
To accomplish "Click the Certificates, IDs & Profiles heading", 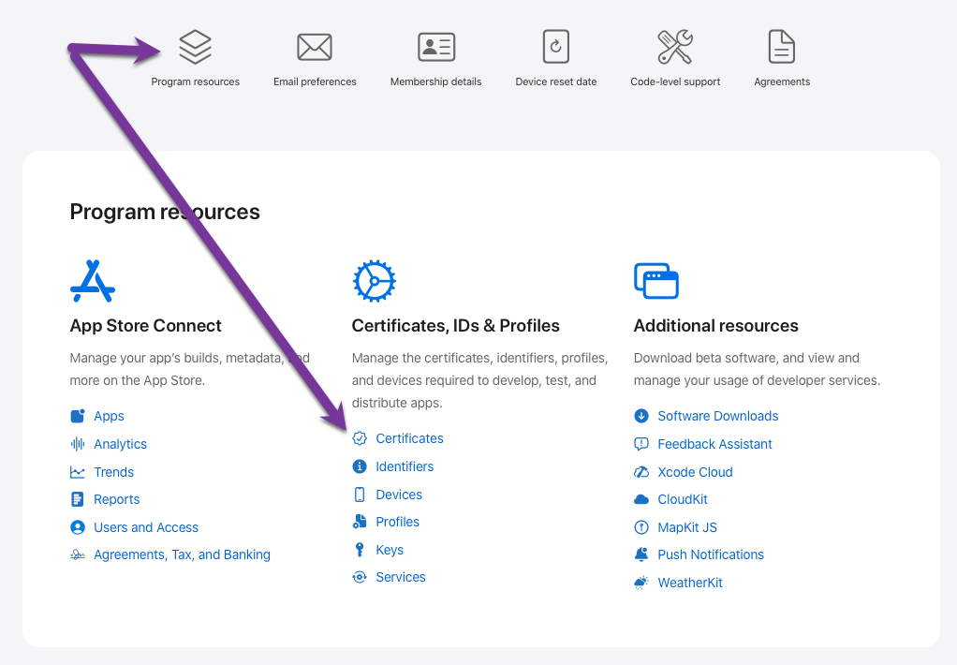I will [455, 326].
